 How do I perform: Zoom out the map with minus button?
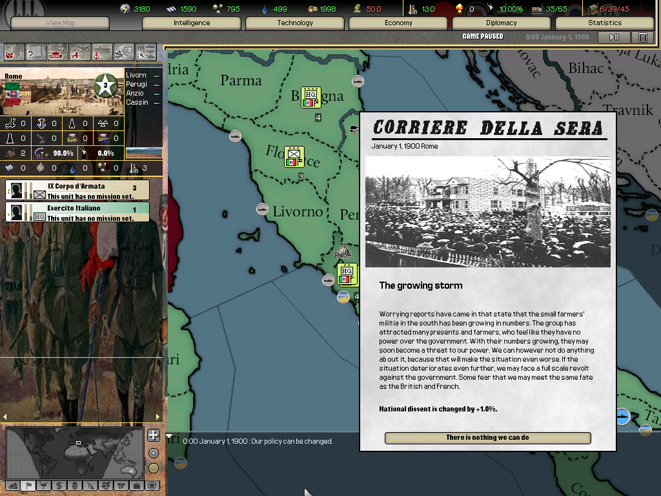(153, 468)
